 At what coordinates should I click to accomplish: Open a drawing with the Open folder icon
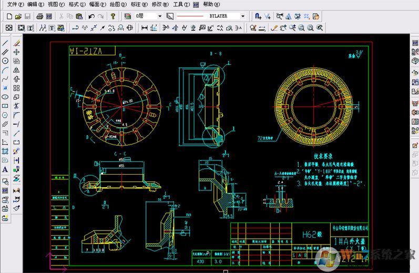[18, 16]
